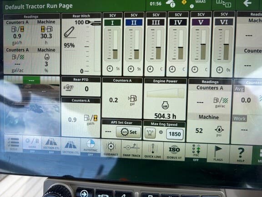Viewport: 262px width, 197px height.
Task: Expand the Engine Power tile
Action: pyautogui.click(x=165, y=99)
